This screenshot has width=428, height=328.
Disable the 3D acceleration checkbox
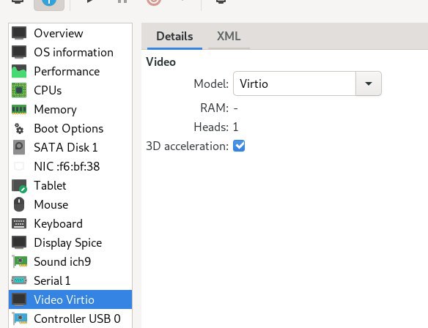(x=239, y=146)
